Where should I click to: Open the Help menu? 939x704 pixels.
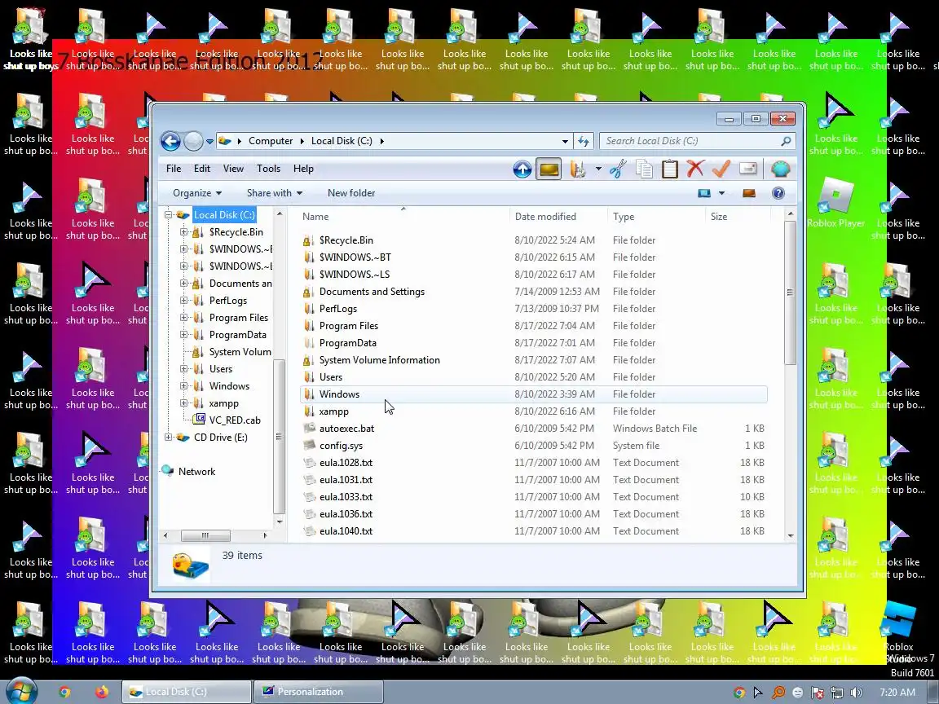click(x=303, y=169)
